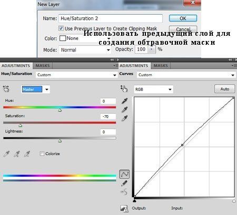Click the Saturation value field showing -70
Screen dimensions: 237x215
coord(108,117)
